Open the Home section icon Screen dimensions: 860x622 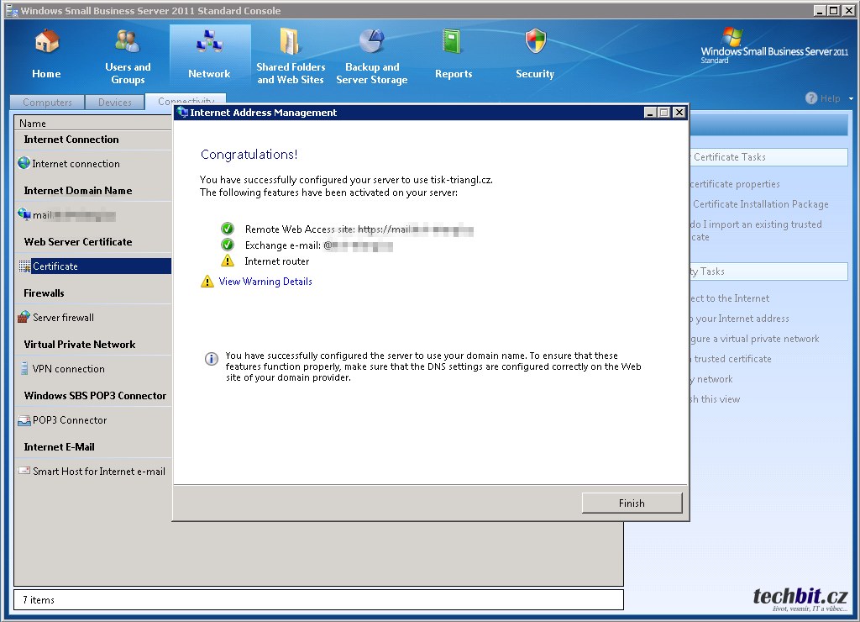(46, 42)
